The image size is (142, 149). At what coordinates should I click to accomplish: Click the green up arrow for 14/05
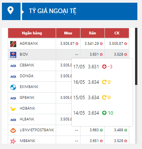click(x=104, y=113)
